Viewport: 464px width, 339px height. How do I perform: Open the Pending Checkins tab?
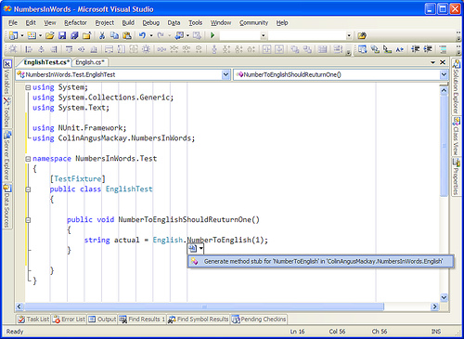point(259,319)
